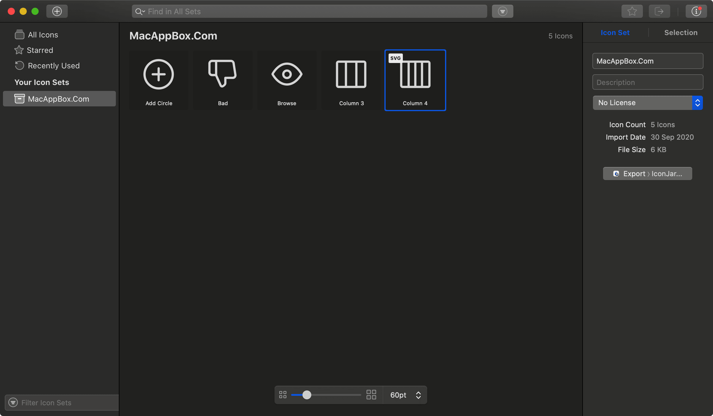713x416 pixels.
Task: Toggle the info inspector button
Action: coord(696,11)
